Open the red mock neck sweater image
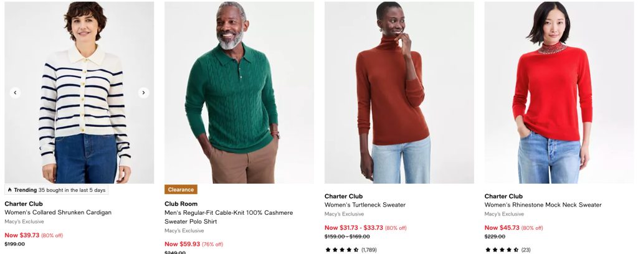 (559, 93)
